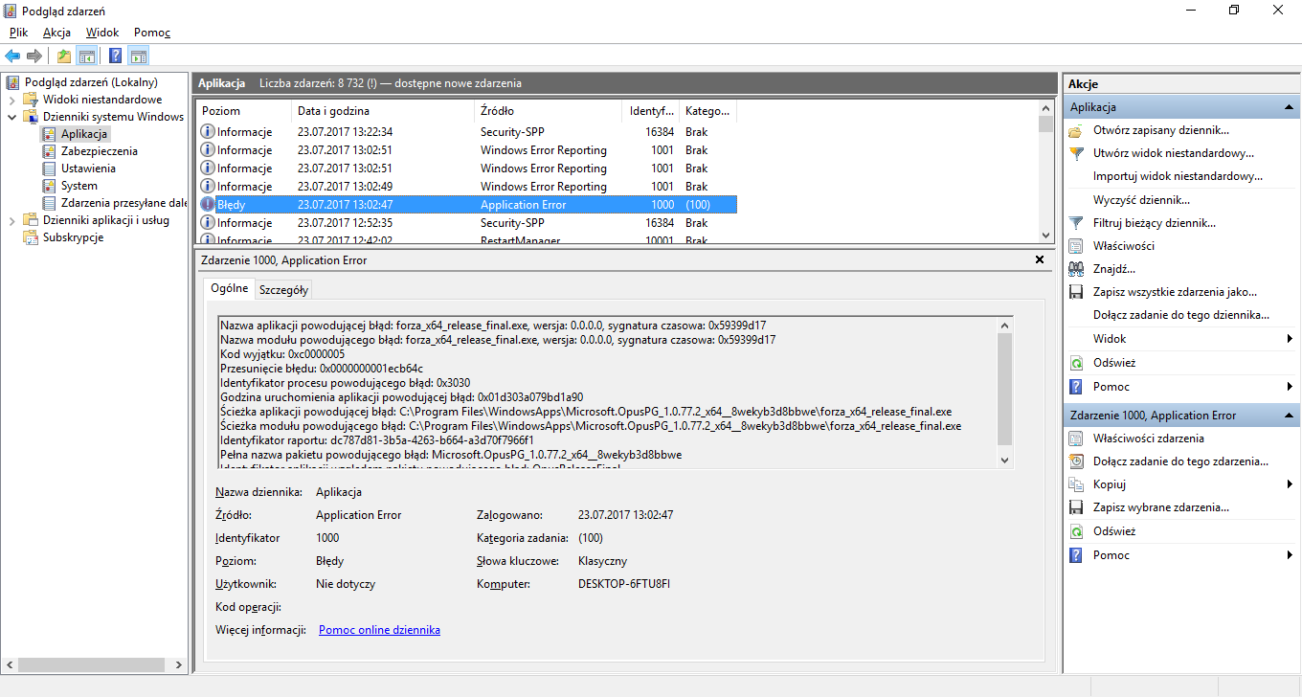Open Pomoc submenu arrow in Aplikacja section
This screenshot has width=1302, height=697.
(1291, 387)
